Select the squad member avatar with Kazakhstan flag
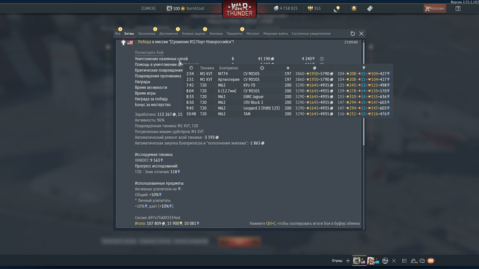This screenshot has height=269, width=479. pyautogui.click(x=373, y=261)
